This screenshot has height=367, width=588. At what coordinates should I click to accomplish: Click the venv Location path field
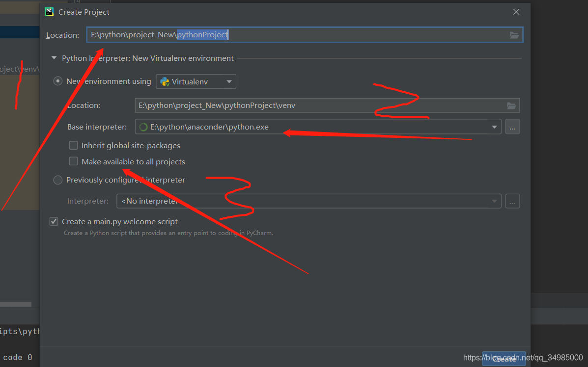(327, 105)
